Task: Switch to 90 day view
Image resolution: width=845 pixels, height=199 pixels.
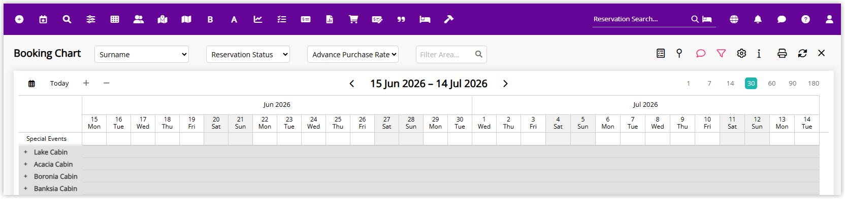Action: tap(793, 84)
